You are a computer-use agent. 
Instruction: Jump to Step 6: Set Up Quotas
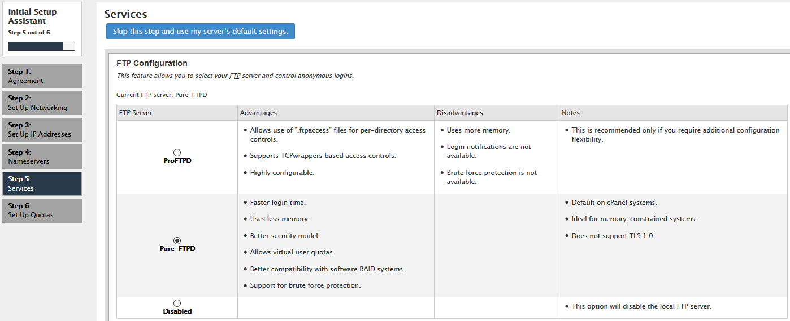click(42, 210)
